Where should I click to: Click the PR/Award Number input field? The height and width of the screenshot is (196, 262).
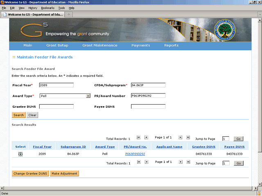[148, 96]
